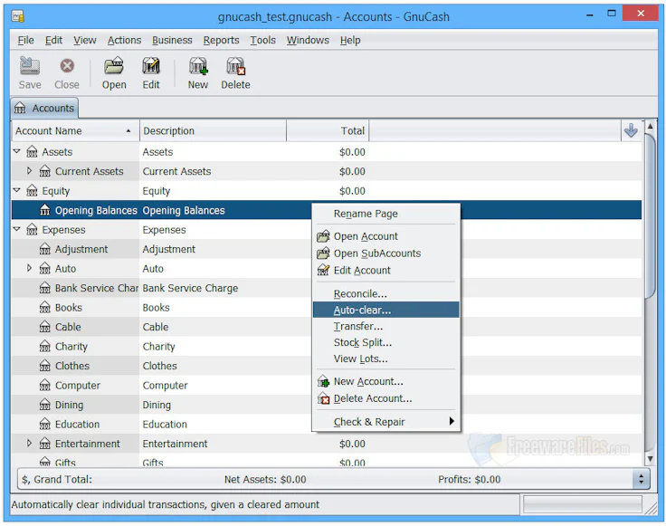Click the Expenses account bank icon
This screenshot has height=526, width=666.
point(32,229)
